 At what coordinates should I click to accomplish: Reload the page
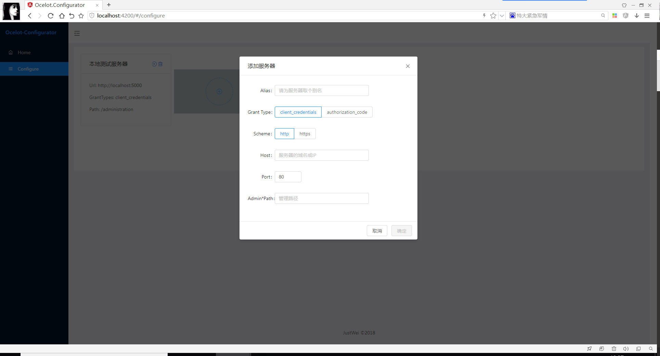(x=51, y=16)
